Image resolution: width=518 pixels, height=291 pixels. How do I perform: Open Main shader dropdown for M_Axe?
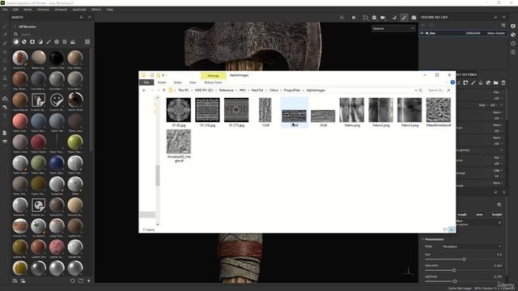click(495, 33)
